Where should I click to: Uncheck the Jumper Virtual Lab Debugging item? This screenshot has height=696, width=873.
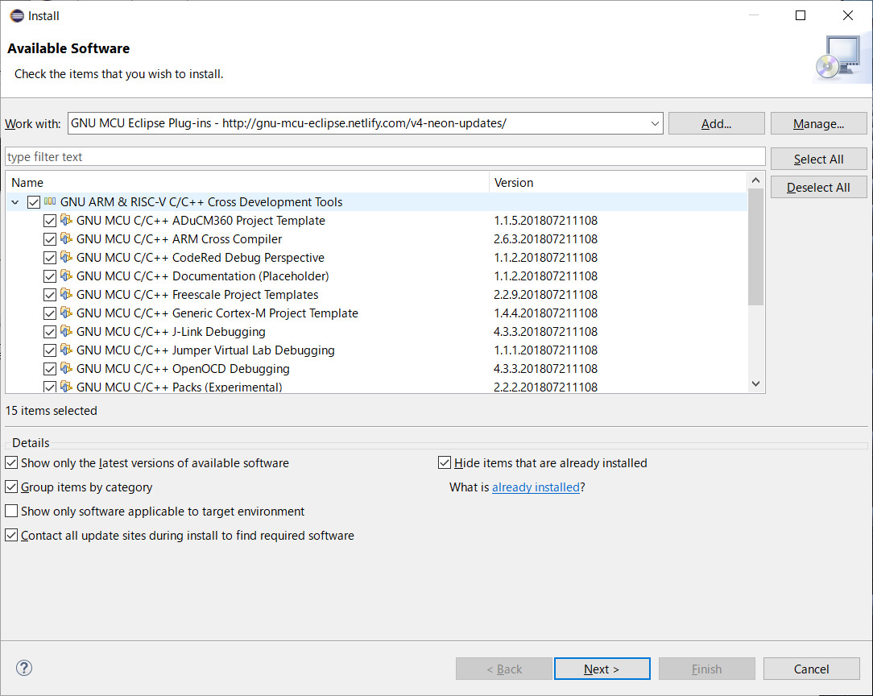coord(50,350)
